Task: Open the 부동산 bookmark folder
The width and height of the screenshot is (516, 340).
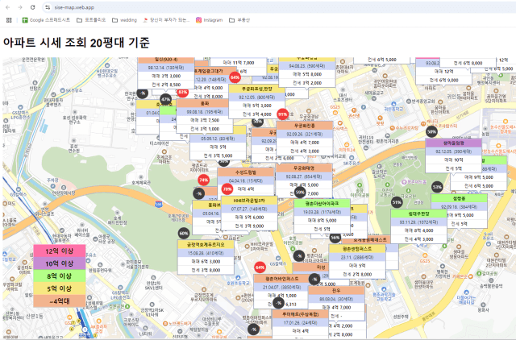Action: coord(239,20)
